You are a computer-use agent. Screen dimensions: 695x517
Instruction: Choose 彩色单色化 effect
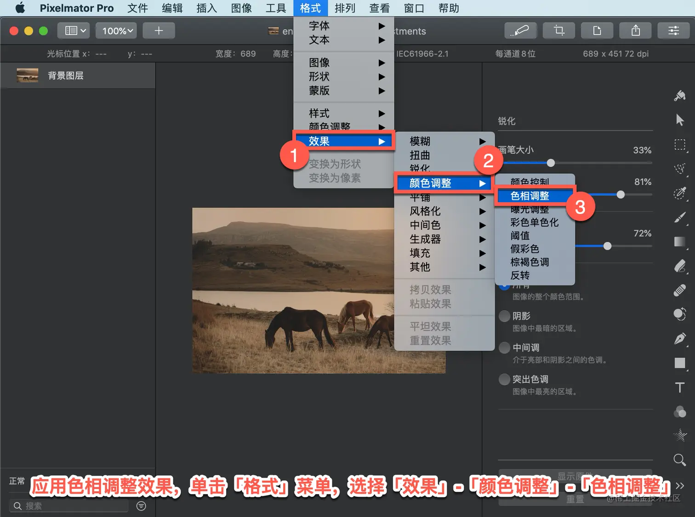tap(535, 222)
